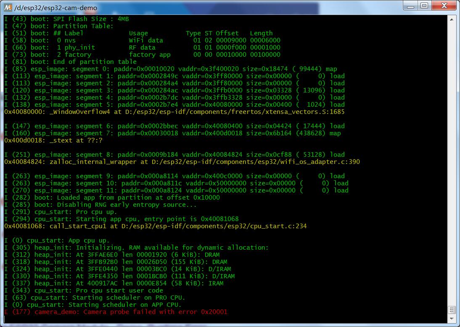Click the scrollbar up arrow
Viewport: 460px width, 327px height.
click(x=452, y=20)
